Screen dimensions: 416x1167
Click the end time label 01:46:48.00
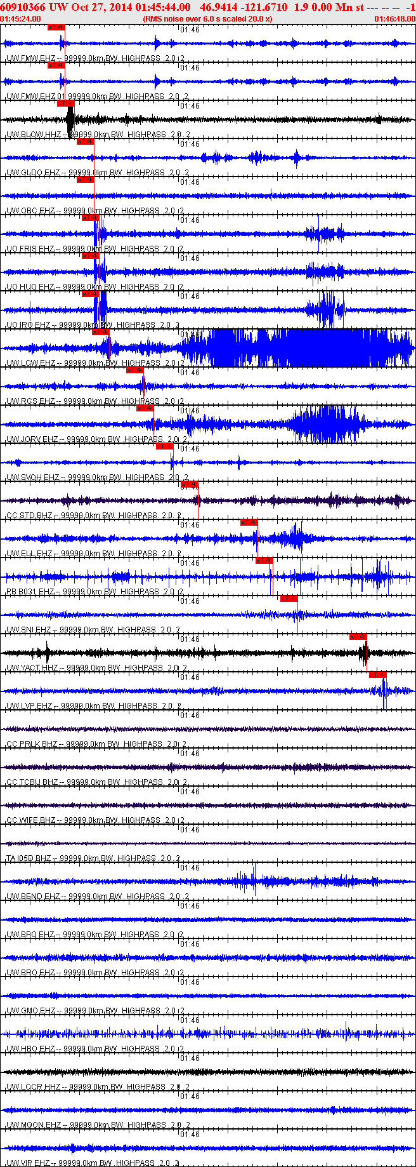(394, 19)
